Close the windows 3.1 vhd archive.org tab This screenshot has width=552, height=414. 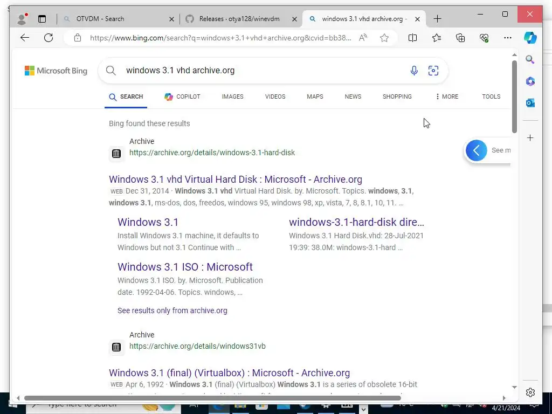pyautogui.click(x=417, y=19)
